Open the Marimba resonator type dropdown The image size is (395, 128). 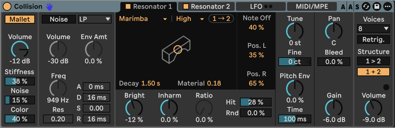pos(143,19)
